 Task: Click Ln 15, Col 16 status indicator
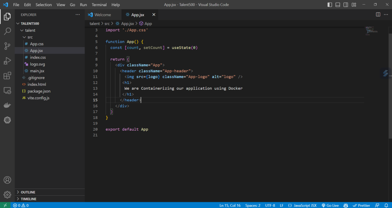230,205
